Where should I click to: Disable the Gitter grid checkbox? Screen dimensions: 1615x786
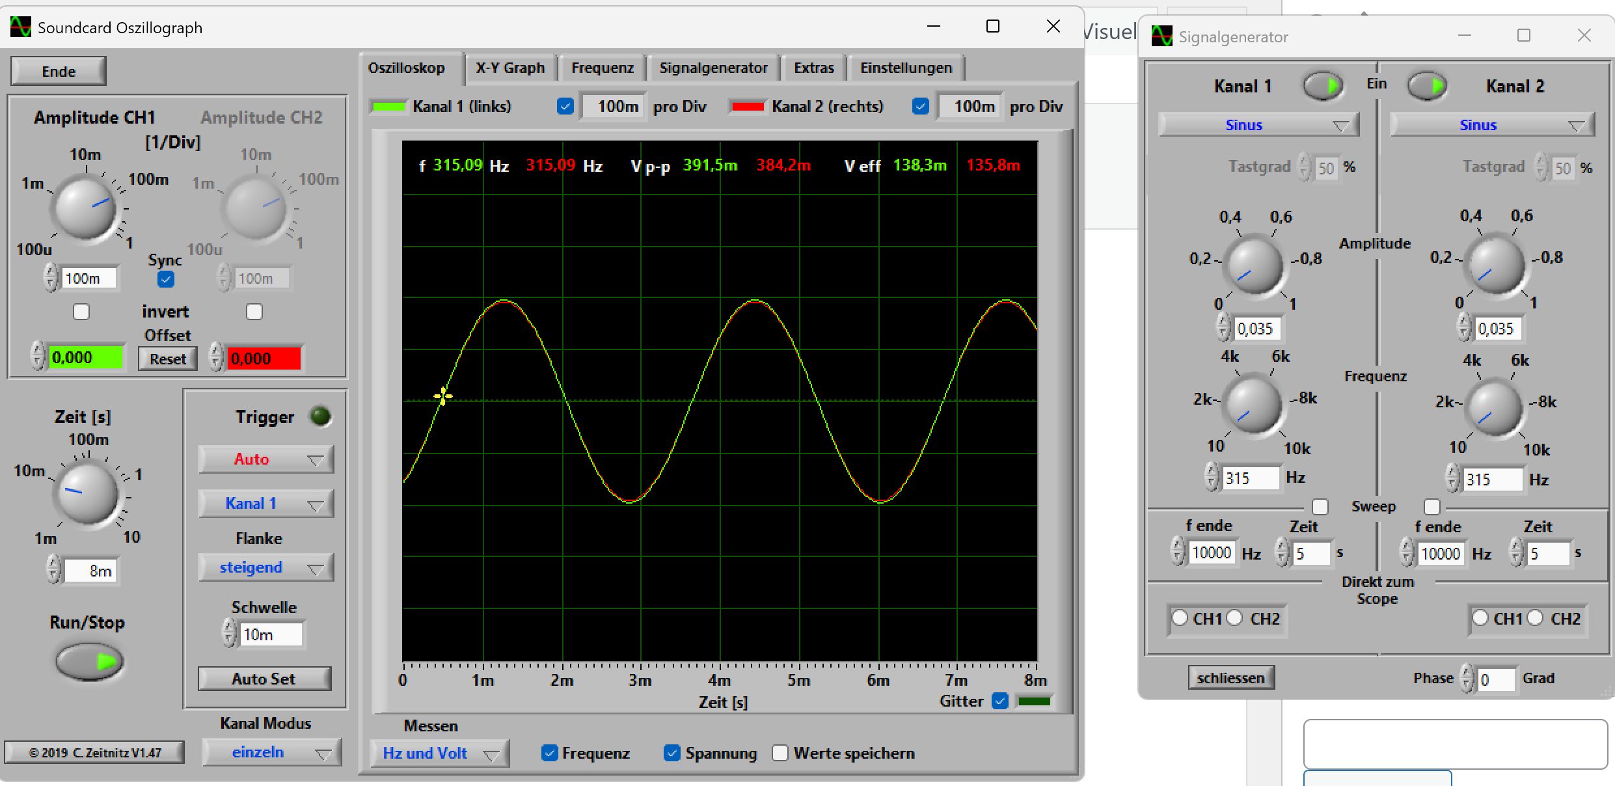[x=1000, y=701]
